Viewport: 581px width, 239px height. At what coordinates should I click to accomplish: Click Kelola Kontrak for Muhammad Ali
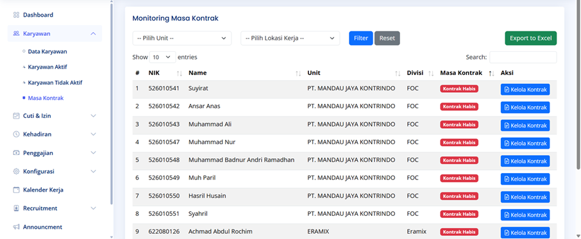point(525,126)
